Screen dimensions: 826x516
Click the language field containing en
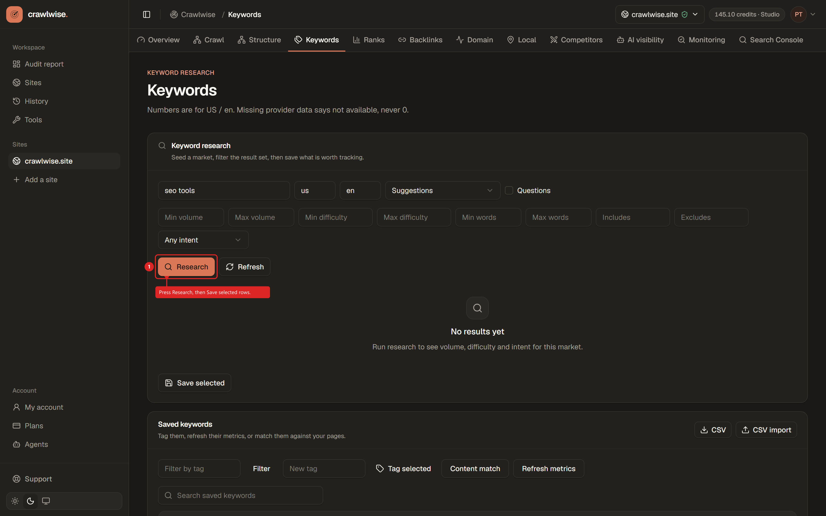pyautogui.click(x=360, y=190)
